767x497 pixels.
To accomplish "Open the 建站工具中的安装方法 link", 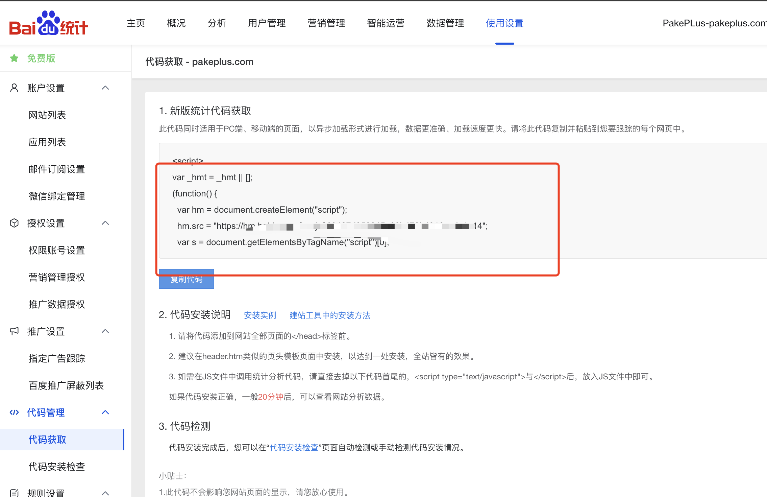I will [330, 315].
